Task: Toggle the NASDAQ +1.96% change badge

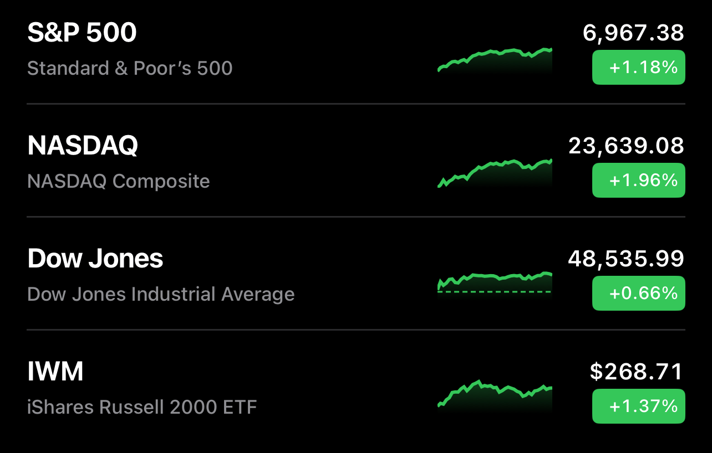Action: pos(638,181)
